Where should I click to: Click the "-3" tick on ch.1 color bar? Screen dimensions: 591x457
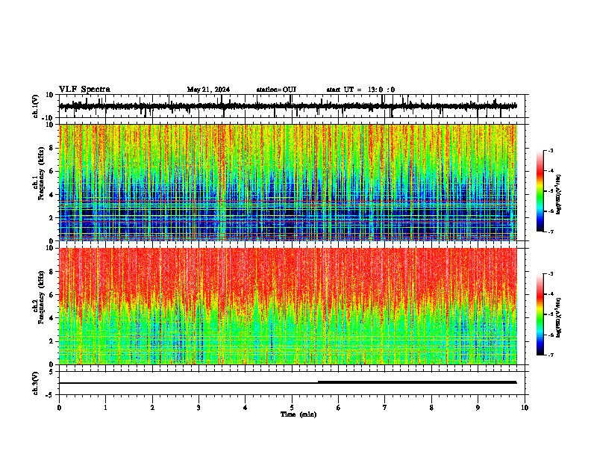tap(551, 150)
